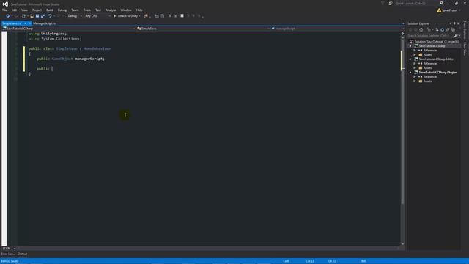Click the Quick Launch search icon
Viewport: 469px width, 264px height.
click(441, 3)
